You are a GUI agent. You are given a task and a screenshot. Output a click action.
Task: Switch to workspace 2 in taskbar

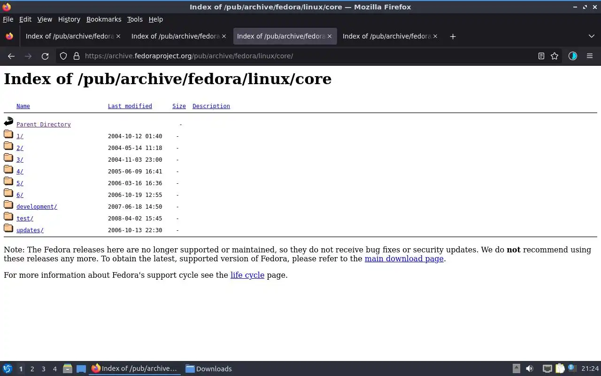[32, 369]
